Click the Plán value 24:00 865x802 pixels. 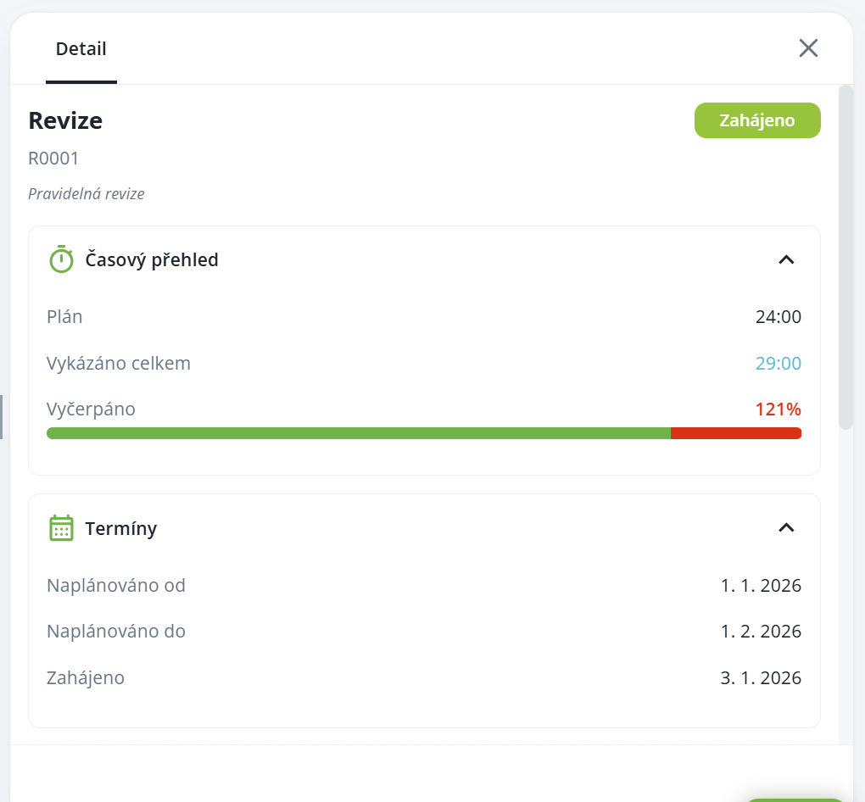[778, 318]
